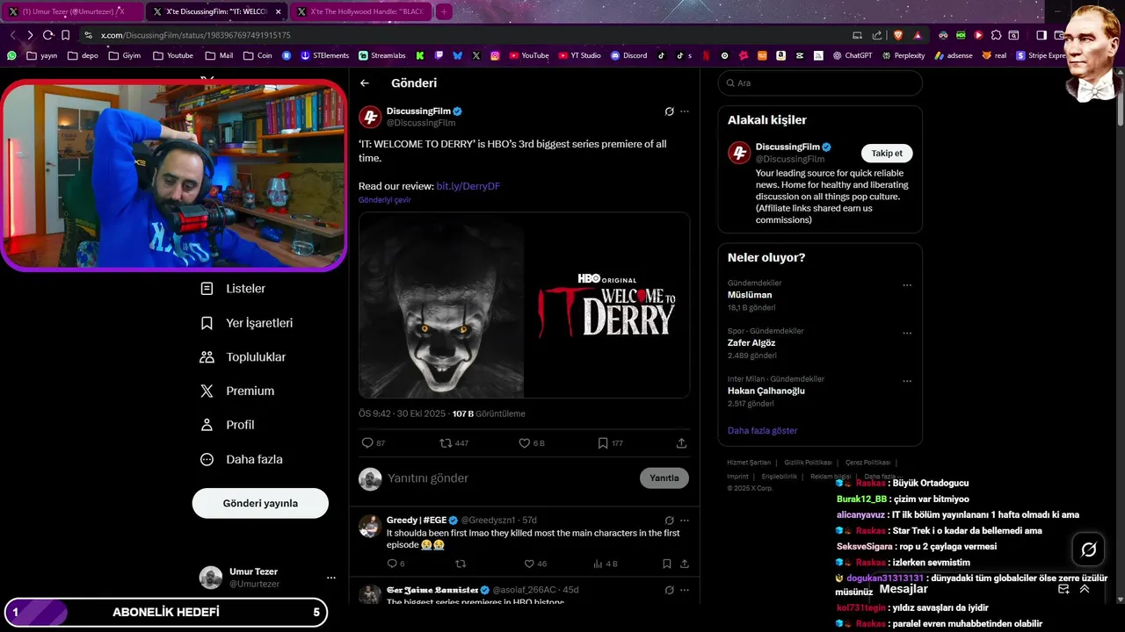Bookmark Greedy's reply
1125x632 pixels.
[x=667, y=564]
